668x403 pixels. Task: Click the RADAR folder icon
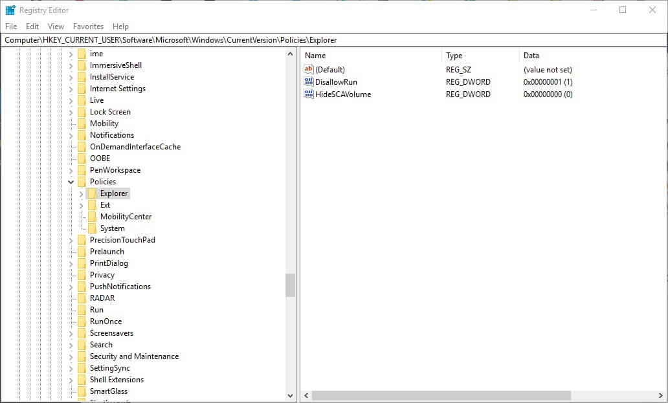point(82,298)
